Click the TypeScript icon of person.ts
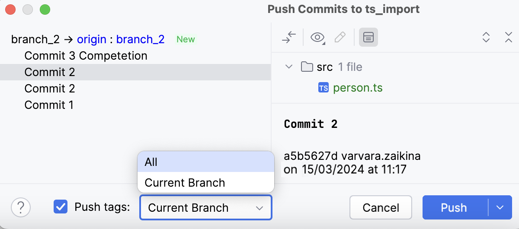This screenshot has width=519, height=229. 323,88
